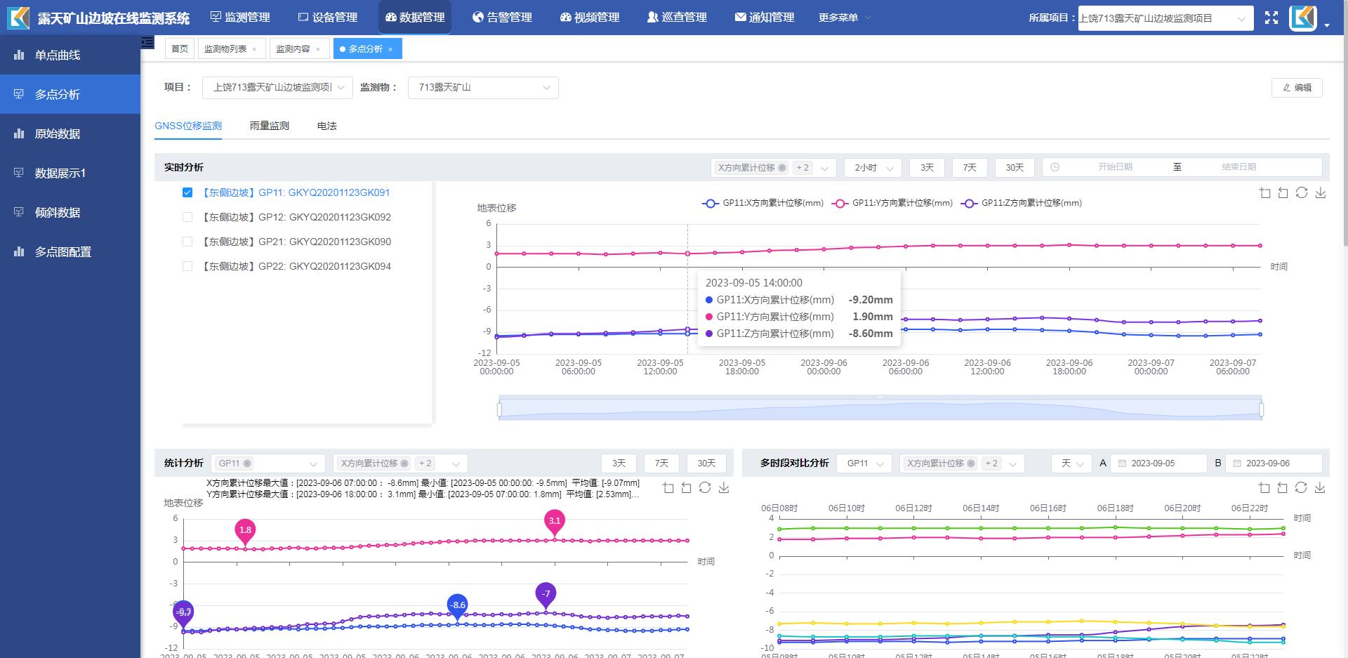Click the 开始日期 date input field
1348x658 pixels.
coord(1114,167)
